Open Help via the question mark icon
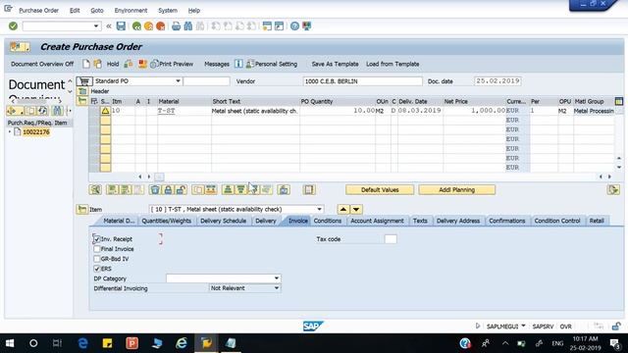The height and width of the screenshot is (353, 628). click(294, 26)
